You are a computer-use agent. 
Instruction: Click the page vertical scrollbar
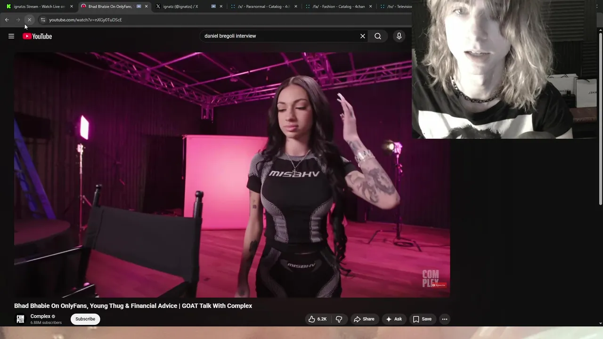[x=600, y=118]
